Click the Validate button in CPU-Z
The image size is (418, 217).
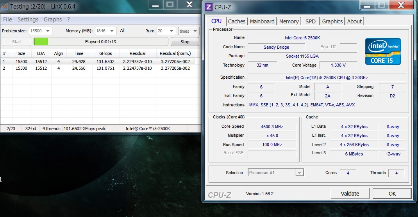tap(350, 194)
